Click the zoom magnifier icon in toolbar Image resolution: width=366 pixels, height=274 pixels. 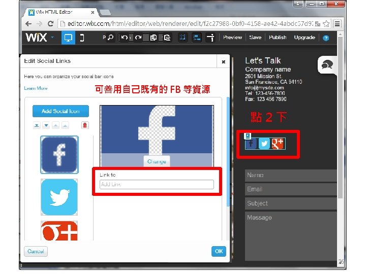[x=110, y=37]
